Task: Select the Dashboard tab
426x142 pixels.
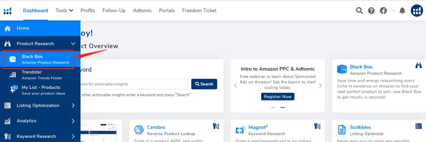Action: (x=35, y=11)
